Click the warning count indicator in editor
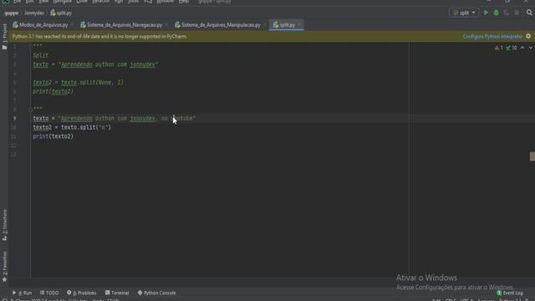535x301 pixels. [499, 48]
